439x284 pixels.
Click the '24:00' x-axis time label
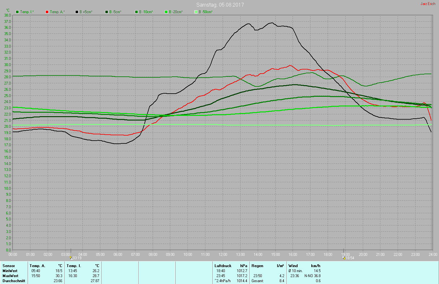[x=433, y=255]
